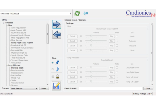Image resolution: width=156 pixels, height=104 pixels.
Task: Click the Create Scenario text field
Action: (110, 88)
